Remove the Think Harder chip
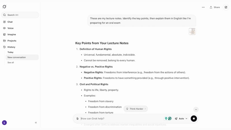The height and width of the screenshot is (130, 231). 145,109
